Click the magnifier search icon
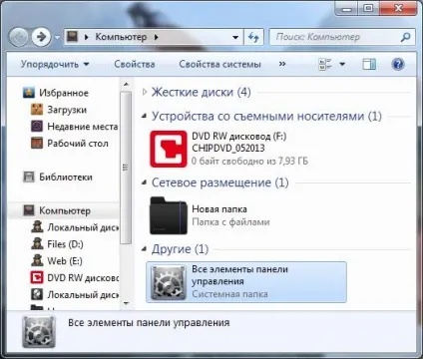This screenshot has height=359, width=423. (x=405, y=37)
